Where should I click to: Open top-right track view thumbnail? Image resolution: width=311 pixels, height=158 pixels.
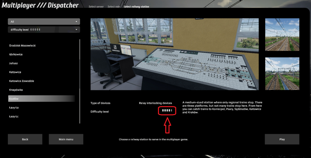tap(282, 35)
